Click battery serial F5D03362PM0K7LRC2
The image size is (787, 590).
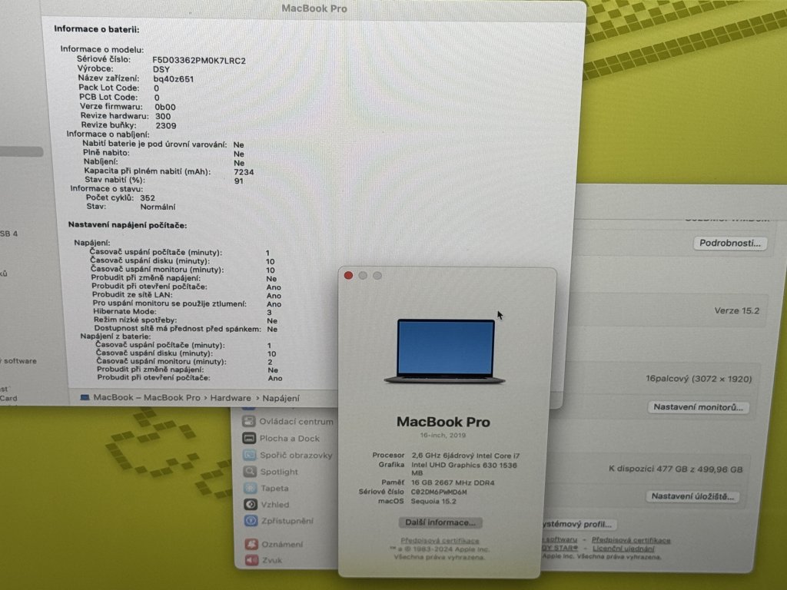point(199,61)
